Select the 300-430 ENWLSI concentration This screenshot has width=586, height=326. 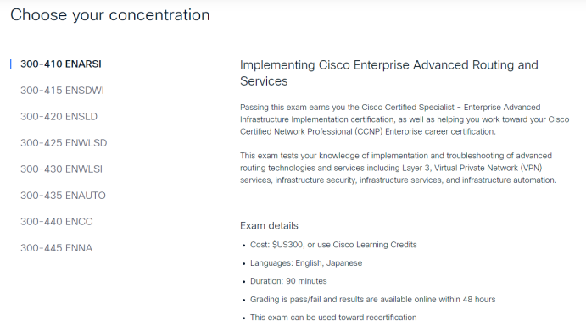61,169
